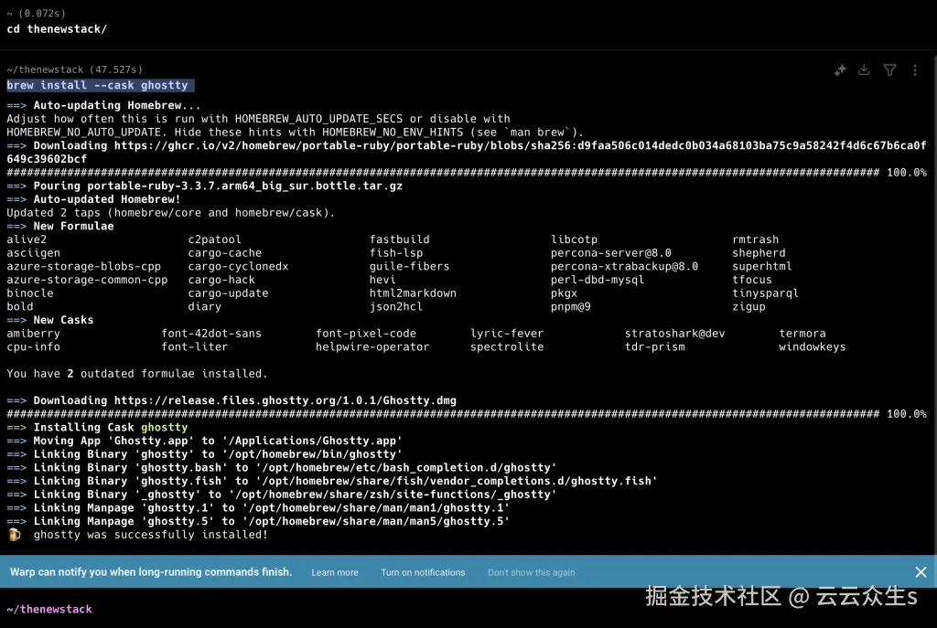937x628 pixels.
Task: Click the portable-ruby download URL line
Action: [x=466, y=153]
